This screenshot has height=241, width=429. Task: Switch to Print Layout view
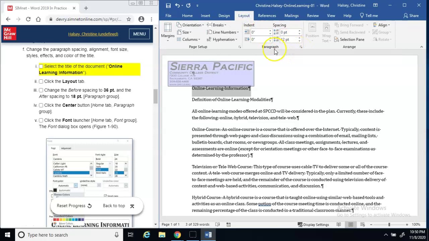point(351,225)
